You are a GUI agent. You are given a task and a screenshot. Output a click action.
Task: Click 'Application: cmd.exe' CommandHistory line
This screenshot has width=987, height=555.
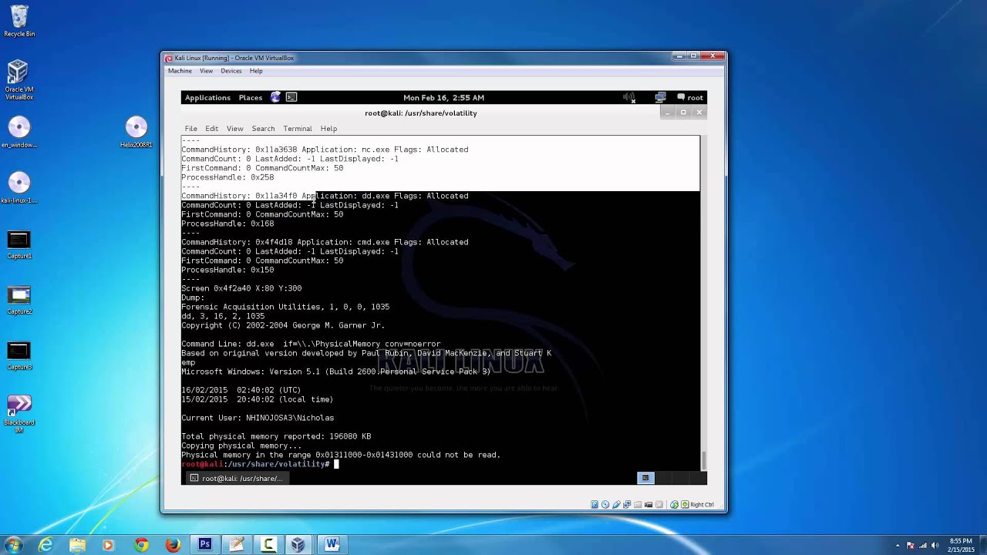coord(325,242)
